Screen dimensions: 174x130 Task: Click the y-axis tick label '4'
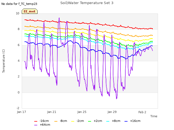click(18, 61)
